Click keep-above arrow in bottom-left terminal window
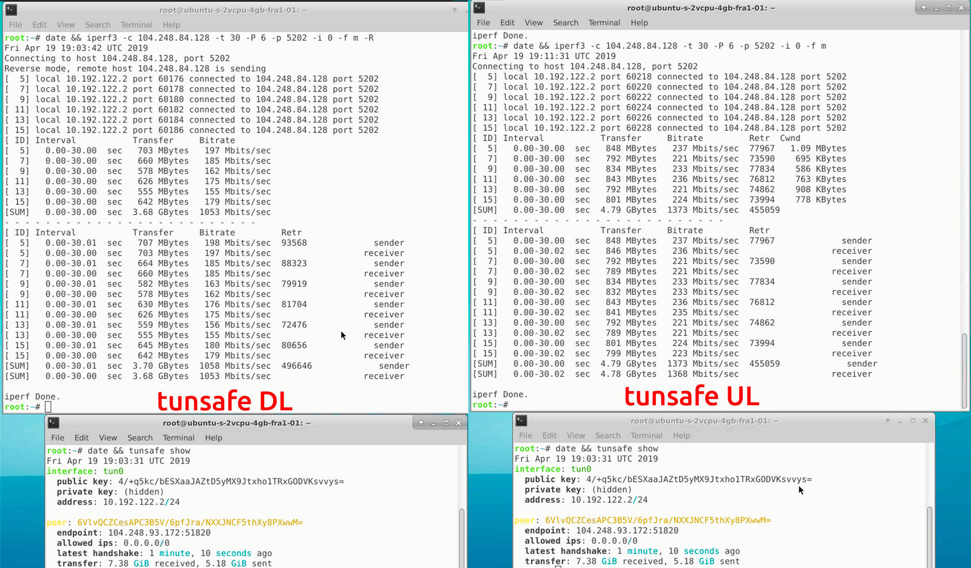 click(x=421, y=423)
